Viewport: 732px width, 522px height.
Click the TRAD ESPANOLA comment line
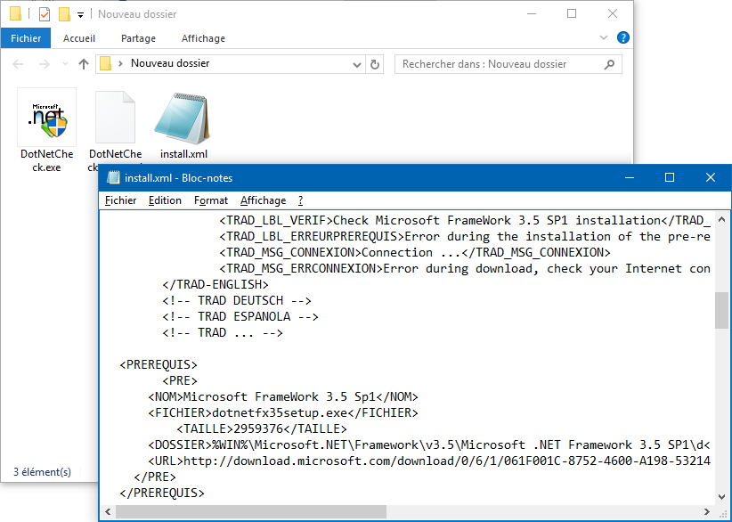pos(240,316)
